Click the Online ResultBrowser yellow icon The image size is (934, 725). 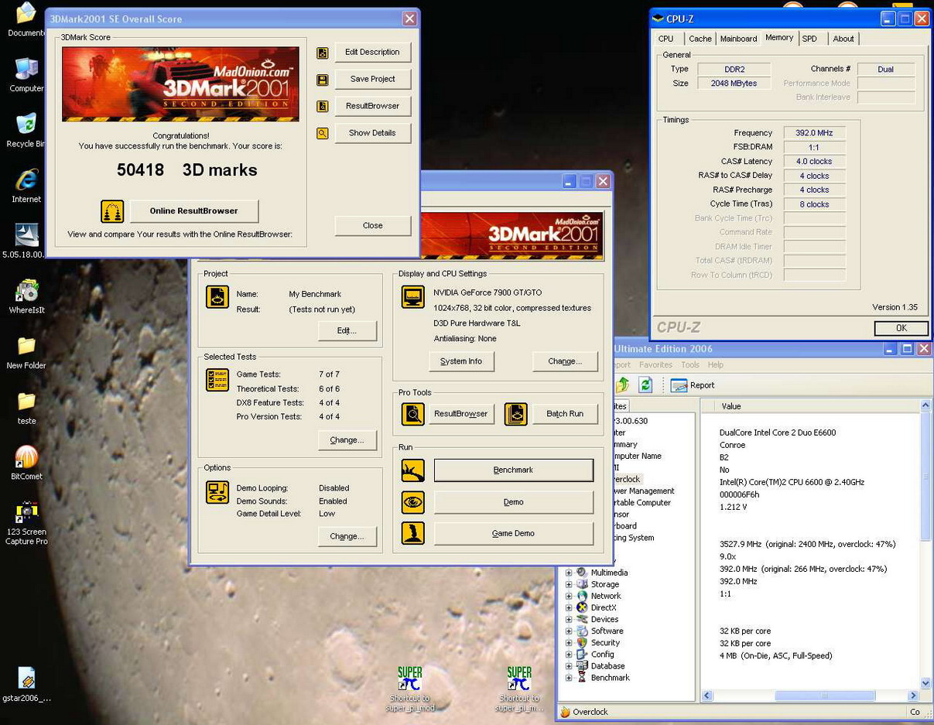[112, 211]
